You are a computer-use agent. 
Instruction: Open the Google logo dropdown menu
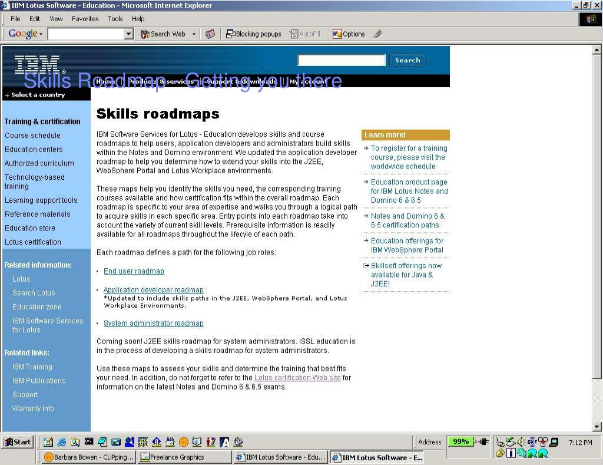pyautogui.click(x=41, y=34)
